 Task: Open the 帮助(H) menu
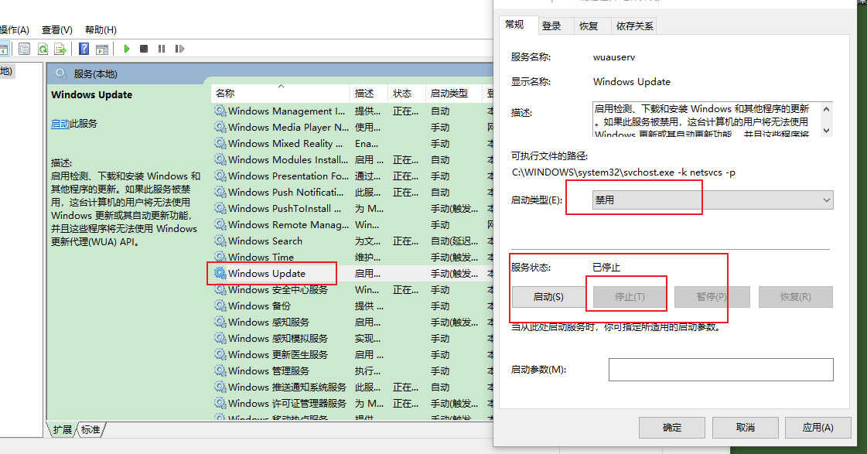click(101, 30)
